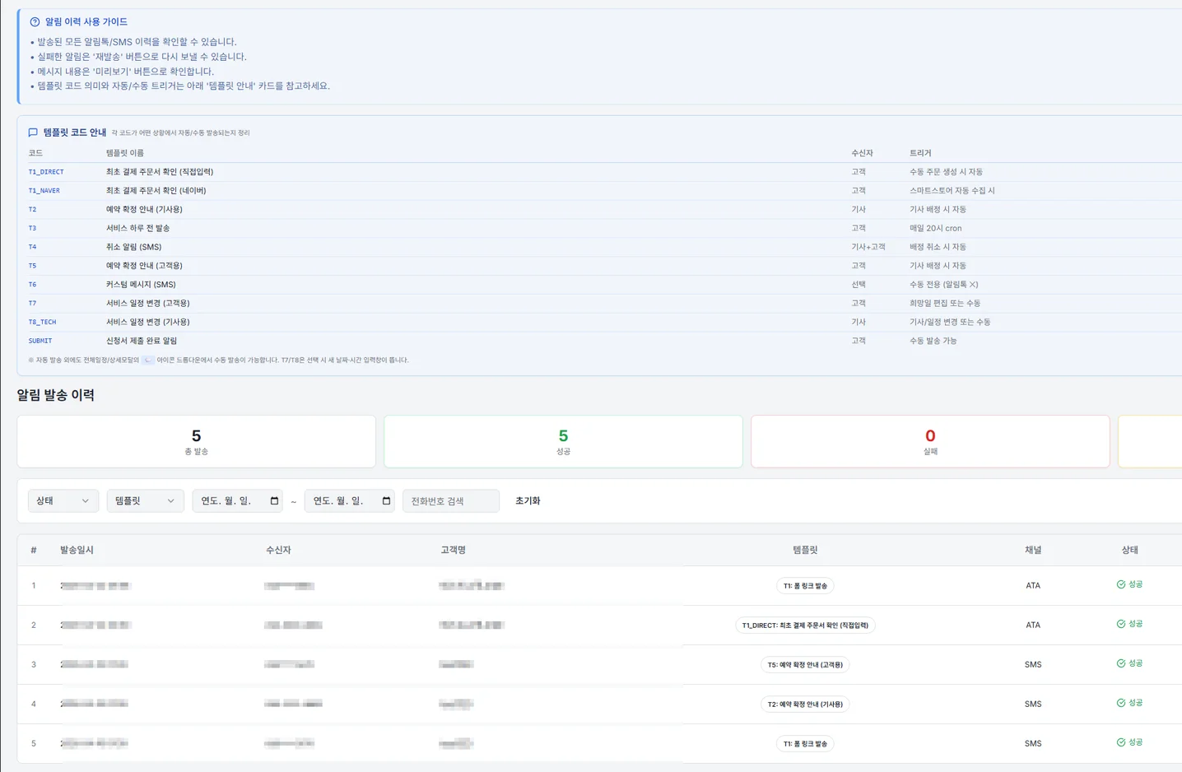Select the green 성공 summary card
The height and width of the screenshot is (772, 1182).
click(x=563, y=441)
